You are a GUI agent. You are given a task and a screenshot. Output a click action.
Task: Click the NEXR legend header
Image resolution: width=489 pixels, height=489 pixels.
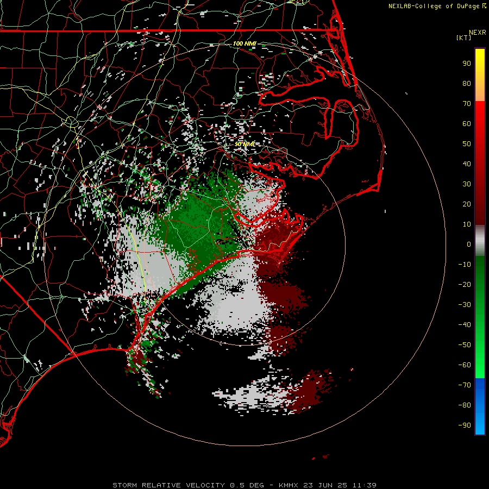pos(478,33)
